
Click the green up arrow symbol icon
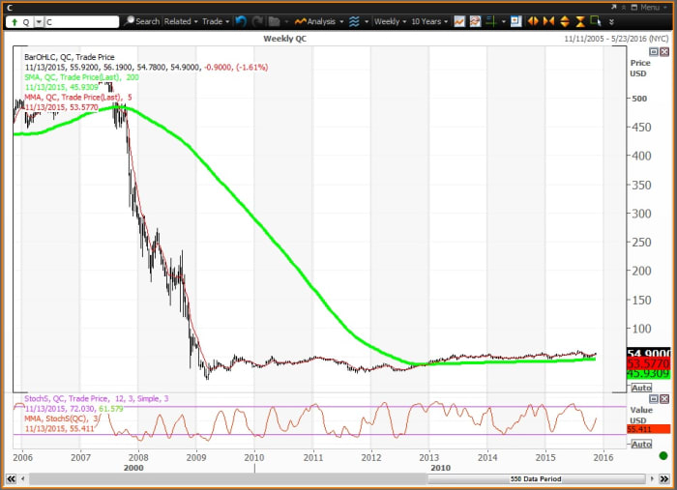tap(15, 22)
